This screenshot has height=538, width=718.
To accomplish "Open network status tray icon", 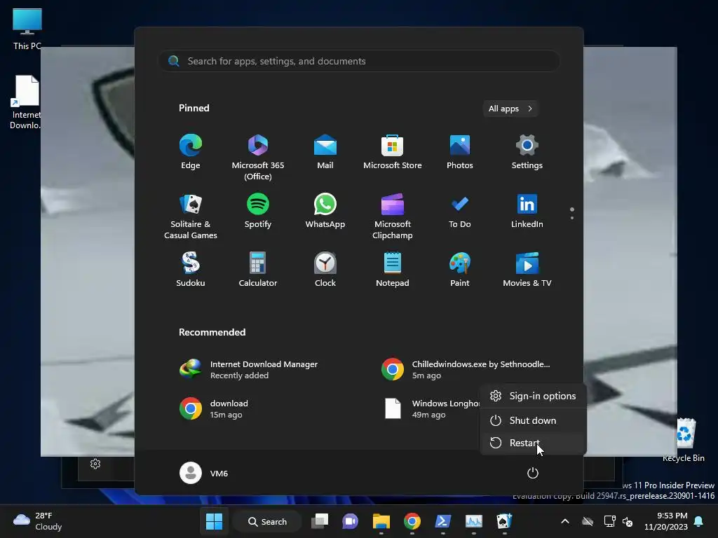I will pyautogui.click(x=609, y=521).
